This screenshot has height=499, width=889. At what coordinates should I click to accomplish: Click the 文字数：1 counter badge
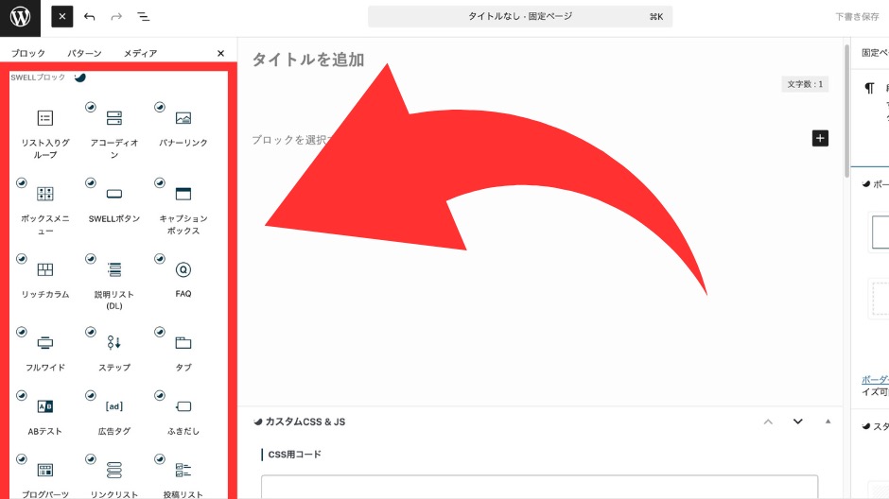click(805, 84)
